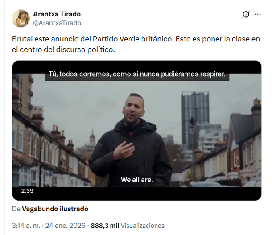Click the 888,3 mil view count
The width and height of the screenshot is (272, 235).
[105, 226]
